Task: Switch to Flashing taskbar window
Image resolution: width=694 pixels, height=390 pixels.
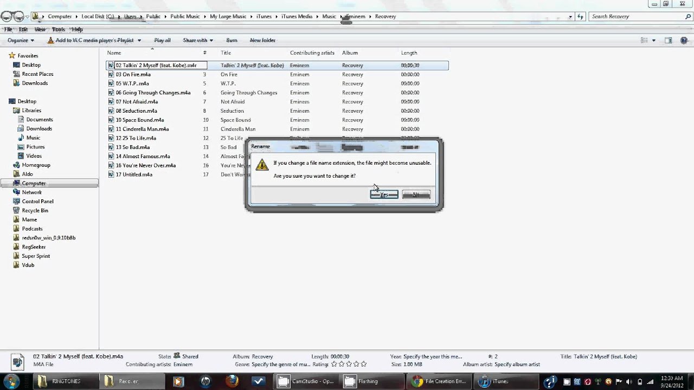Action: [373, 381]
